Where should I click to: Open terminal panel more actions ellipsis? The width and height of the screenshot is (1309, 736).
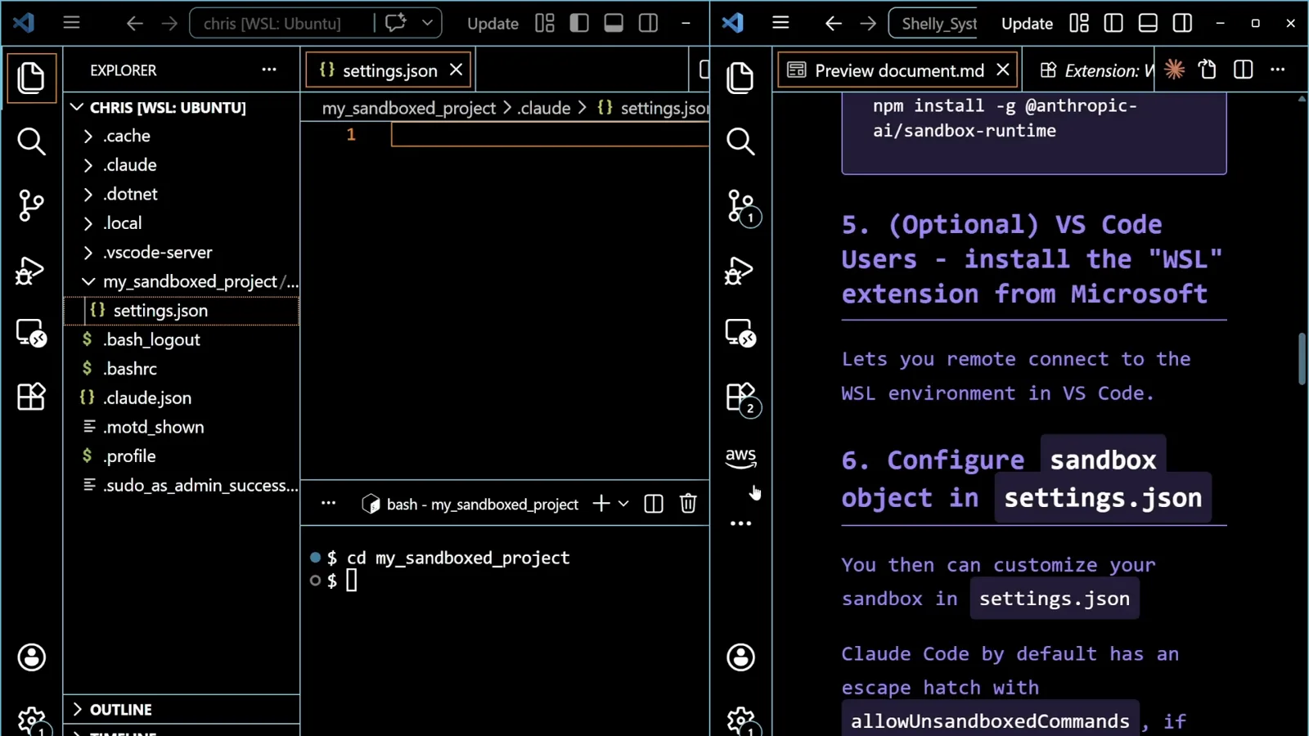pos(328,503)
